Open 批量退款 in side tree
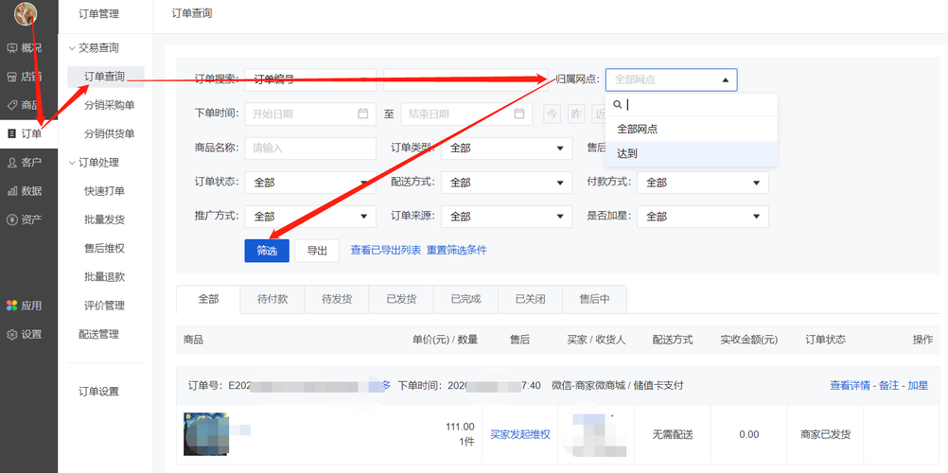 [104, 277]
